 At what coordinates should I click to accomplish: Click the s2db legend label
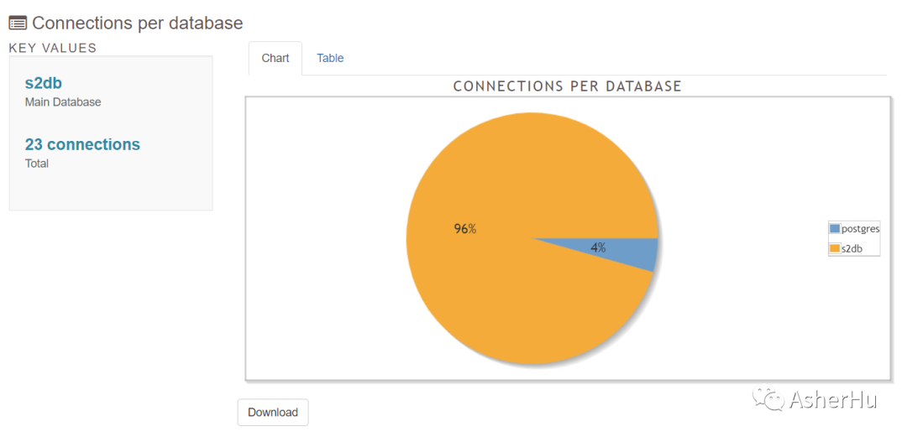[x=853, y=248]
